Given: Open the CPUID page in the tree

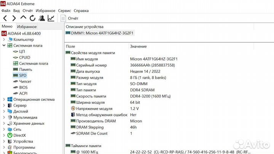Looking at the screenshot, I should click(x=24, y=57).
